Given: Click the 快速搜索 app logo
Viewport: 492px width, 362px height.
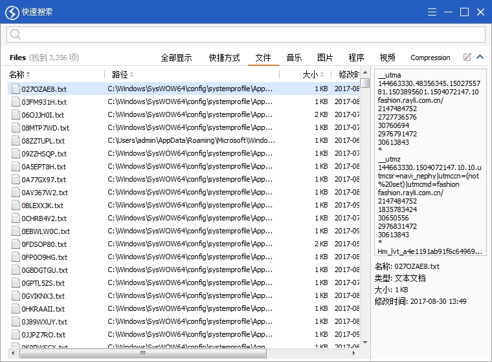Looking at the screenshot, I should tap(12, 12).
